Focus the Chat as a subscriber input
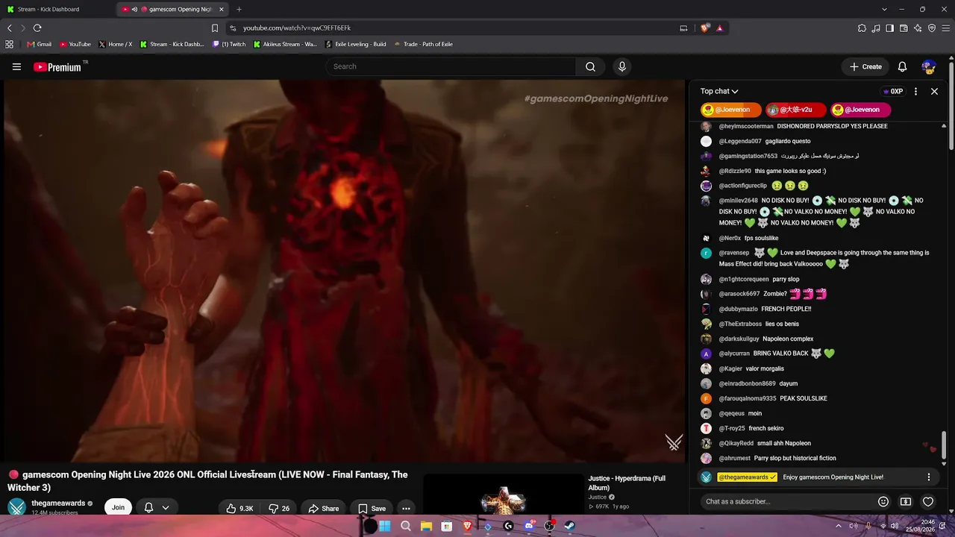The width and height of the screenshot is (955, 537). point(786,501)
